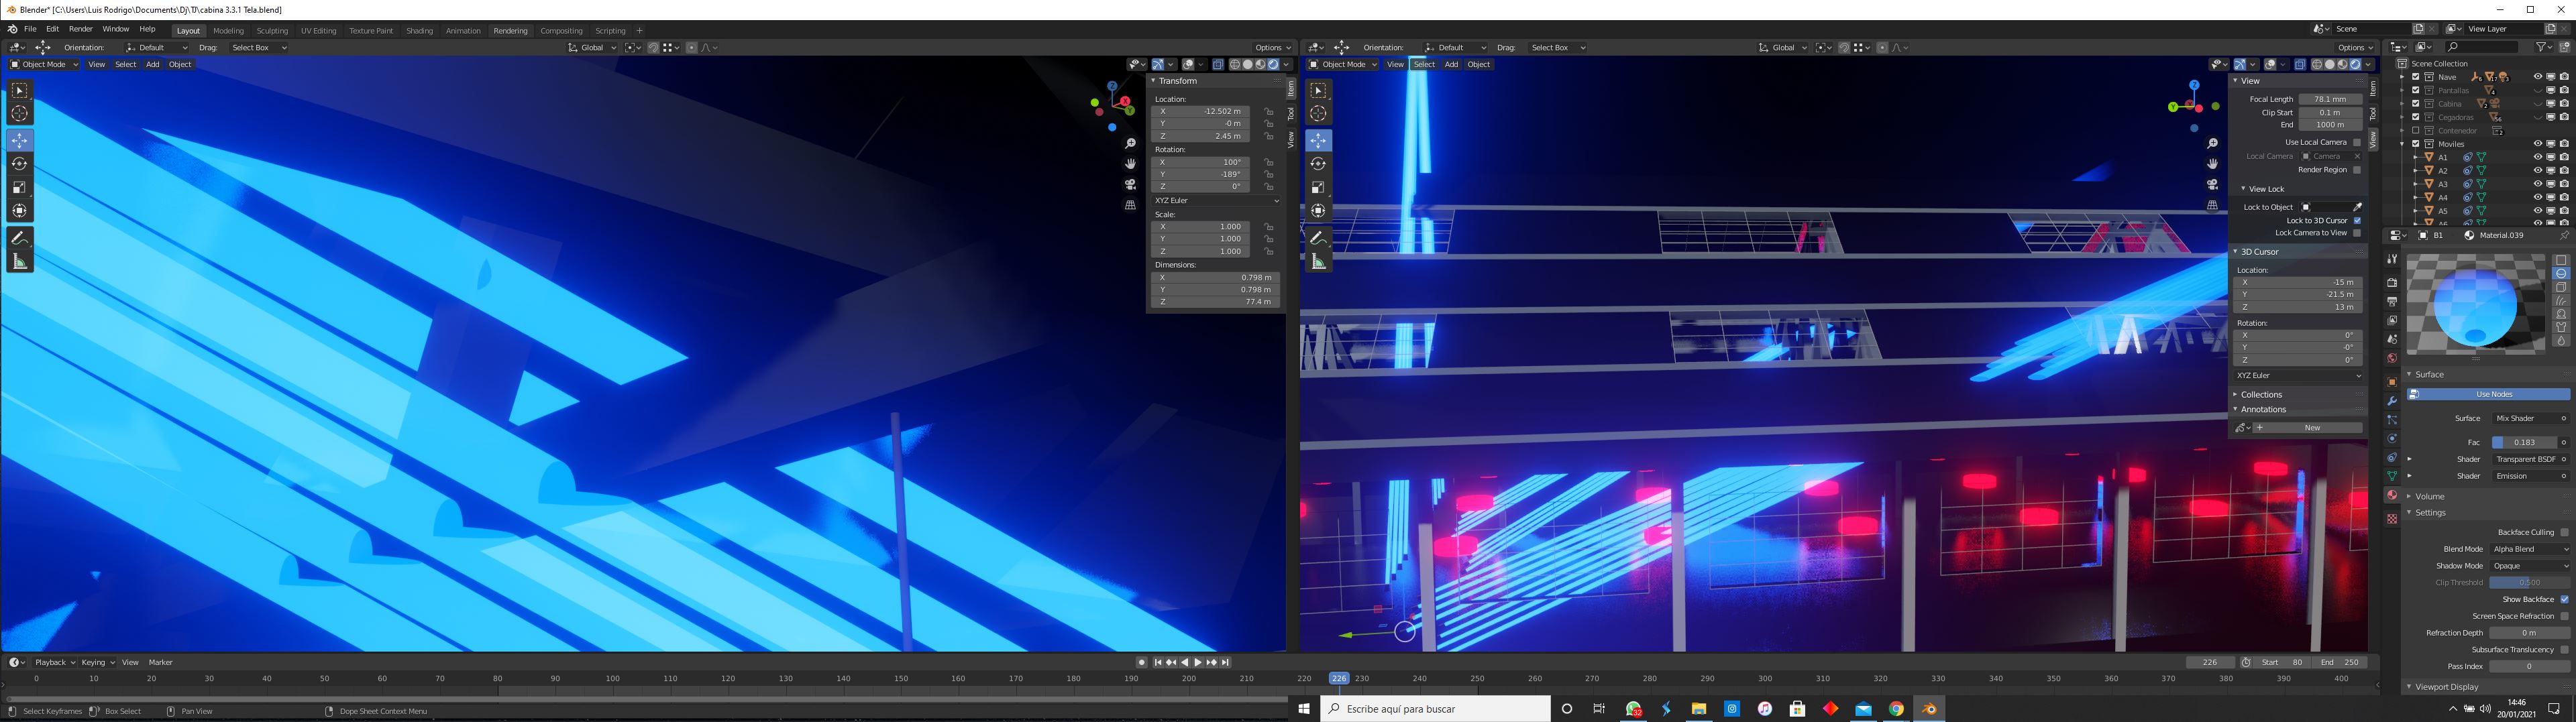
Task: Collapse the Moviles collection in outliner
Action: (x=2403, y=144)
